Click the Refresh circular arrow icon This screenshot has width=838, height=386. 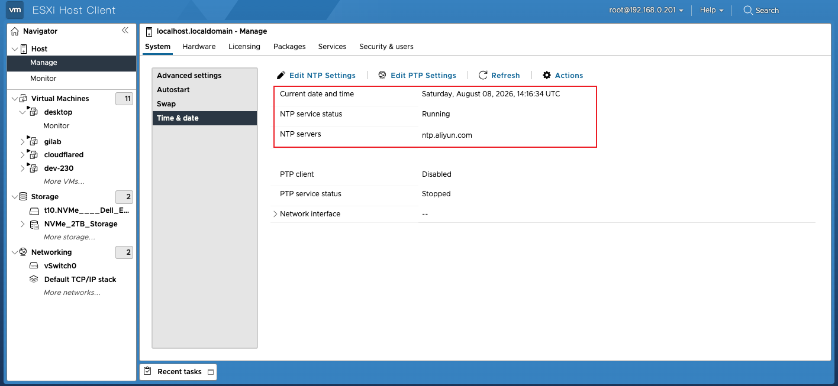[483, 75]
